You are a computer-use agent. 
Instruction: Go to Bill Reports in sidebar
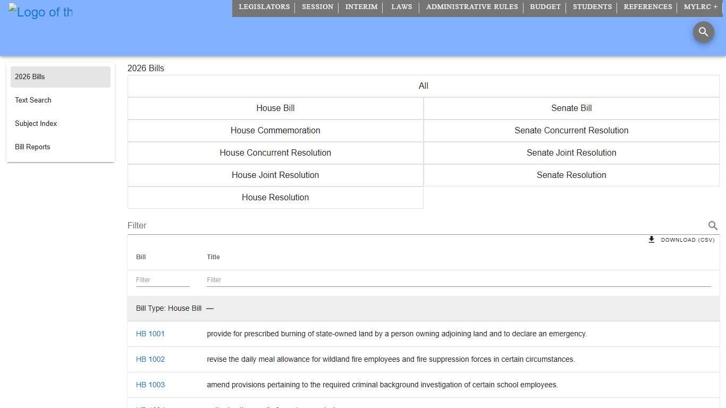click(32, 147)
